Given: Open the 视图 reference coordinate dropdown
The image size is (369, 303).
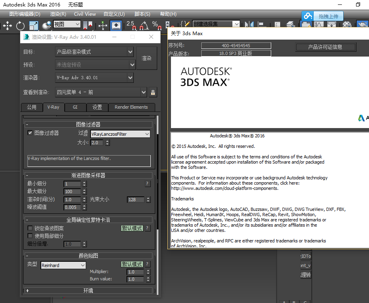Looking at the screenshot, I should pyautogui.click(x=67, y=24).
